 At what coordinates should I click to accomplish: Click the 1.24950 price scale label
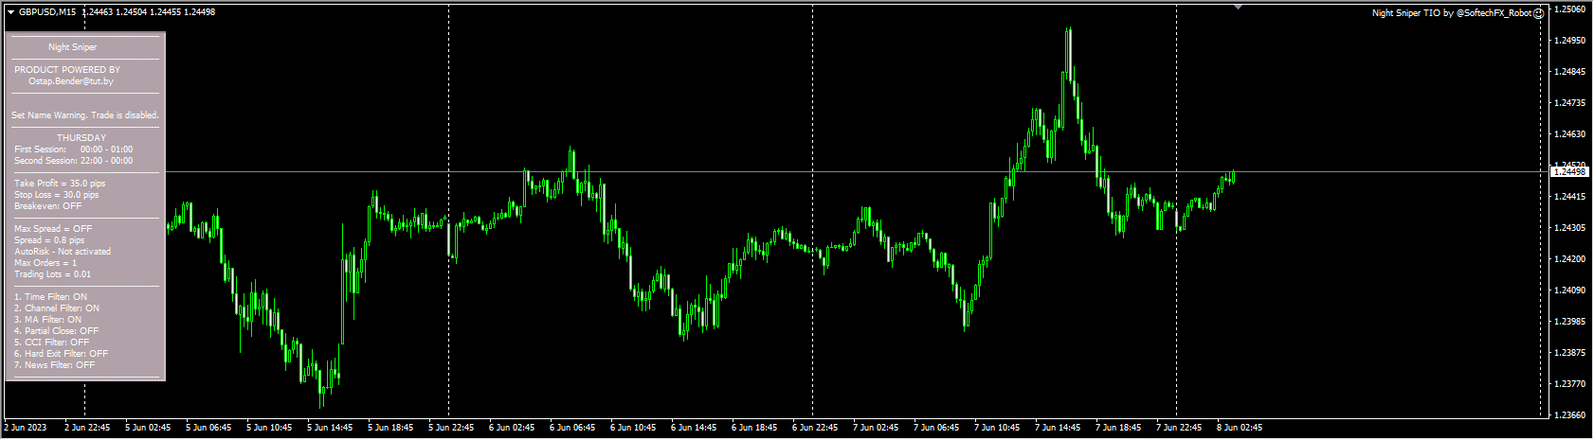tap(1570, 41)
